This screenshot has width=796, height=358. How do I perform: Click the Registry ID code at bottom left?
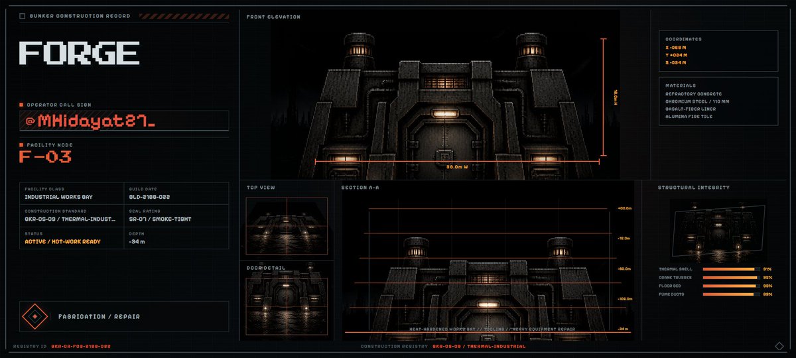pyautogui.click(x=80, y=347)
